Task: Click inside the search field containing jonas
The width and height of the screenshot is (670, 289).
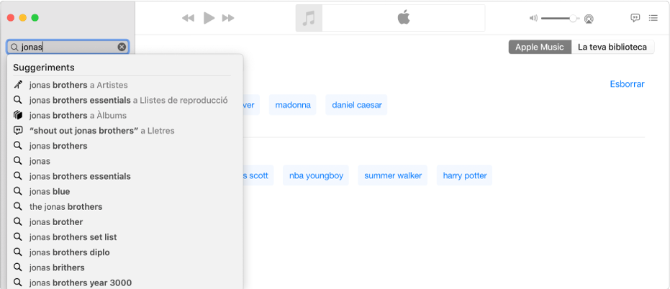Action: 68,47
